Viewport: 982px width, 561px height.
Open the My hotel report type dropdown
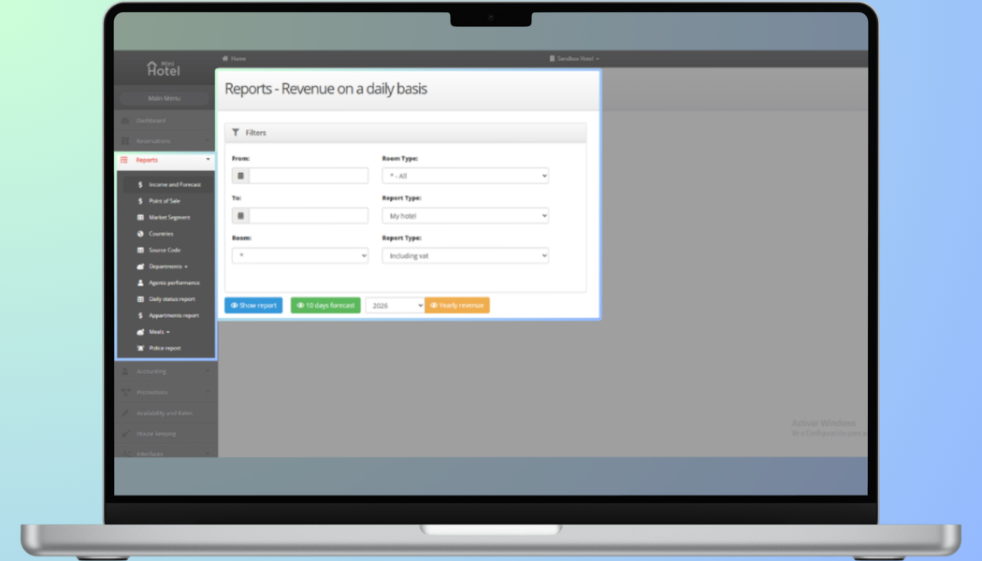pos(466,216)
